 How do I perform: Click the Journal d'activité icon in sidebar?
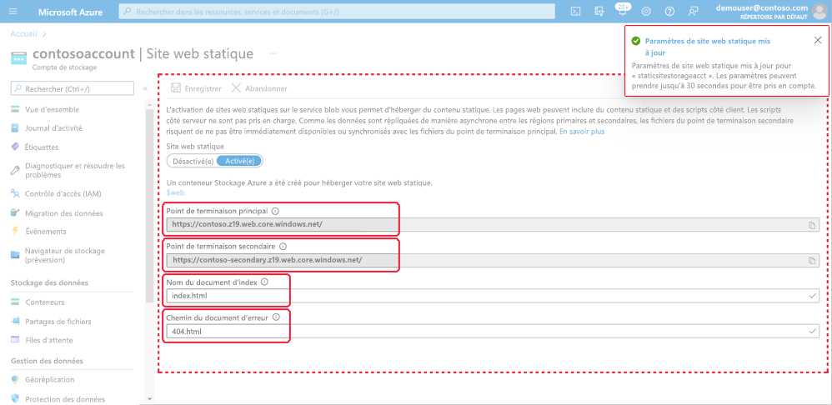tap(15, 128)
